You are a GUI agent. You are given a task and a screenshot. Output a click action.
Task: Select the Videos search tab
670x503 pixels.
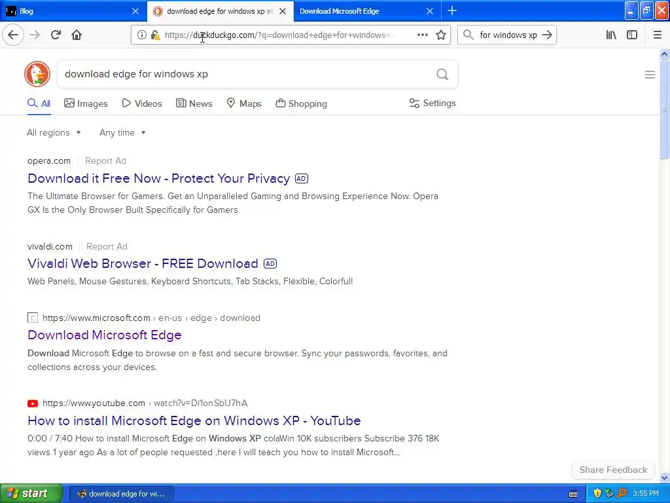click(x=142, y=103)
